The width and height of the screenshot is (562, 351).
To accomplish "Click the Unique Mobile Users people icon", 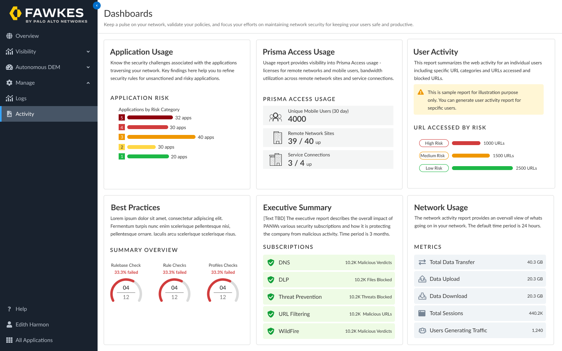I will click(x=276, y=116).
